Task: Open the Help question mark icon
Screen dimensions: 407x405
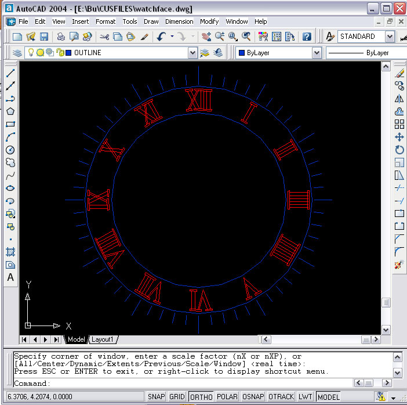Action: pyautogui.click(x=307, y=37)
